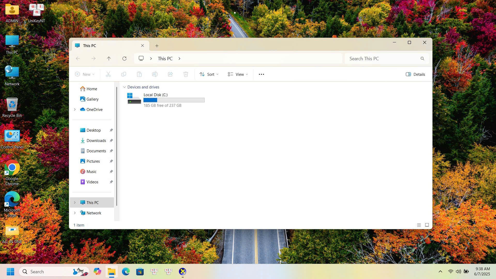The width and height of the screenshot is (496, 279).
Task: Click the Up one level arrow
Action: point(109,59)
